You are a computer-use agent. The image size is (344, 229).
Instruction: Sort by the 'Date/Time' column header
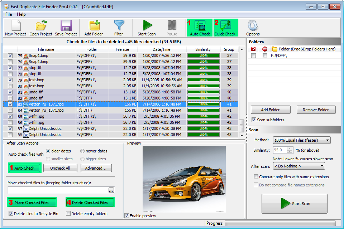162,49
